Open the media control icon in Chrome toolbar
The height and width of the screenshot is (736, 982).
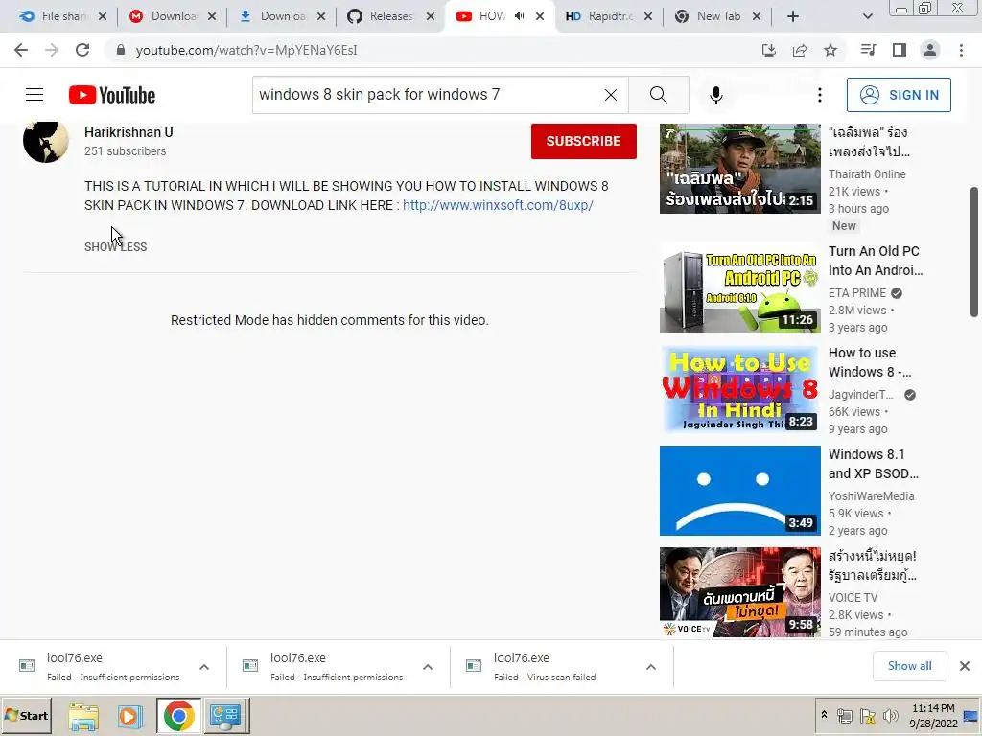pos(868,50)
